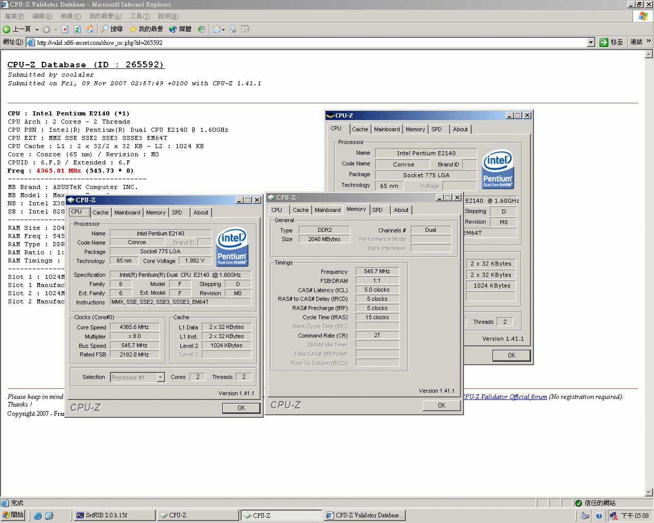Refresh the page using the refresh icon
Image resolution: width=654 pixels, height=523 pixels.
[77, 29]
